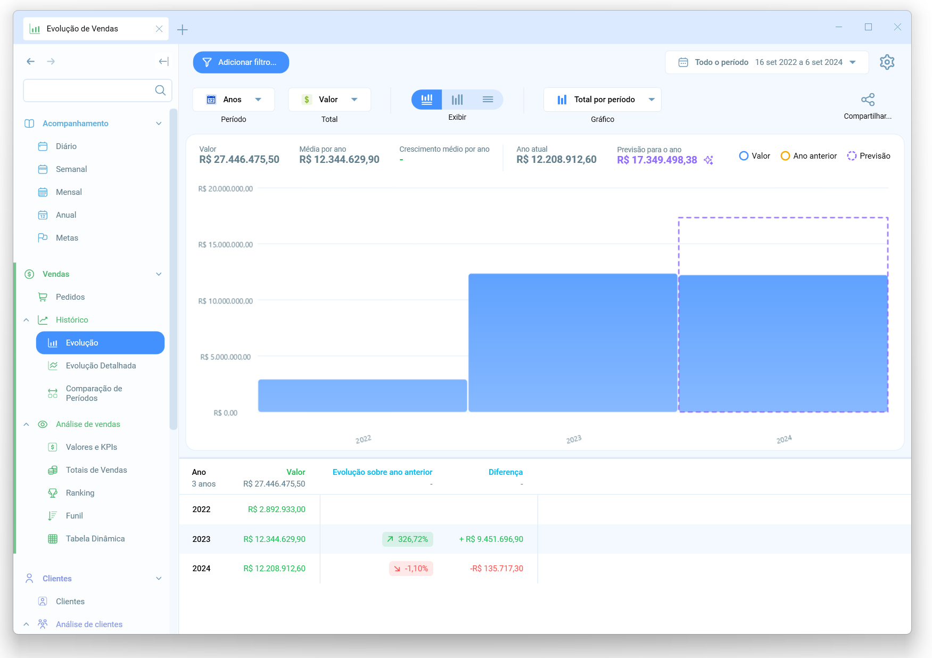Open the Diário menu item
This screenshot has height=658, width=932.
pyautogui.click(x=66, y=146)
